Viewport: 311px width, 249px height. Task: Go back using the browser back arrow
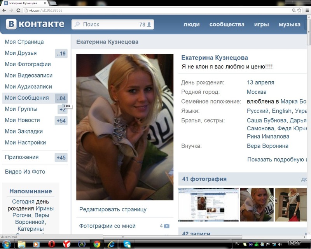(4, 10)
